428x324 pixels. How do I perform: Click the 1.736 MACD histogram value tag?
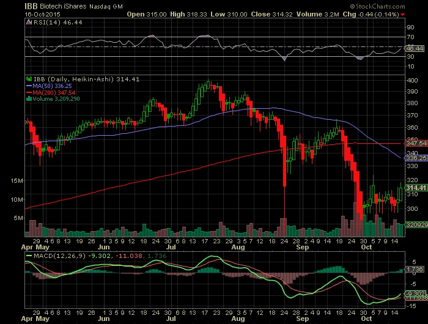[x=412, y=270]
